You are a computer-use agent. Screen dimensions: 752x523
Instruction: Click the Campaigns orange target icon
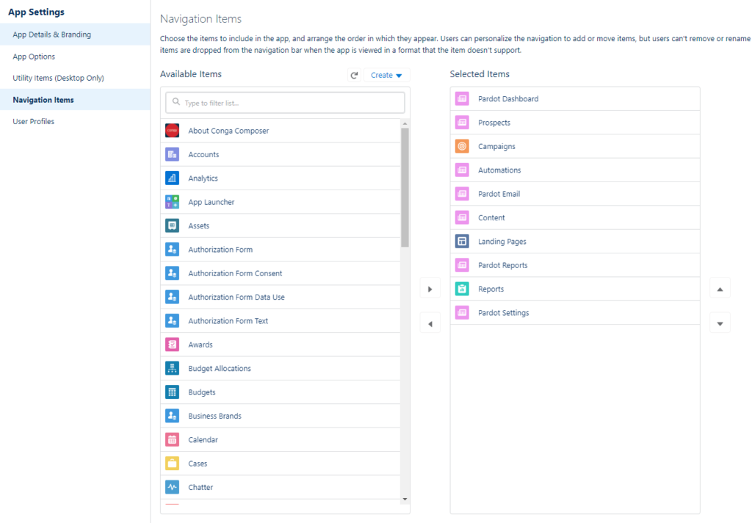tap(462, 146)
